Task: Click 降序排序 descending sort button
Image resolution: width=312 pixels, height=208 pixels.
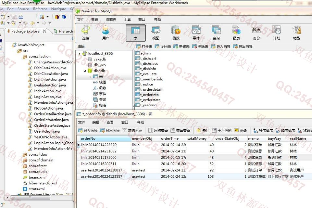Action: (285, 131)
